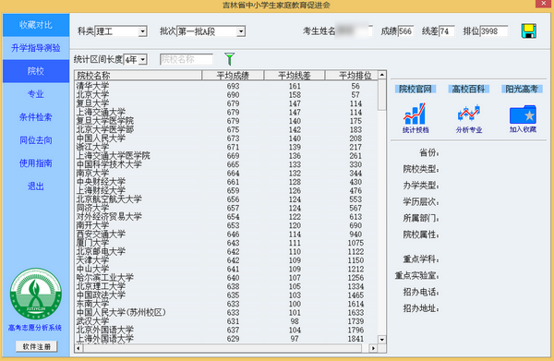The width and height of the screenshot is (554, 361).
Task: Select the 专业 sidebar item
Action: click(x=36, y=94)
